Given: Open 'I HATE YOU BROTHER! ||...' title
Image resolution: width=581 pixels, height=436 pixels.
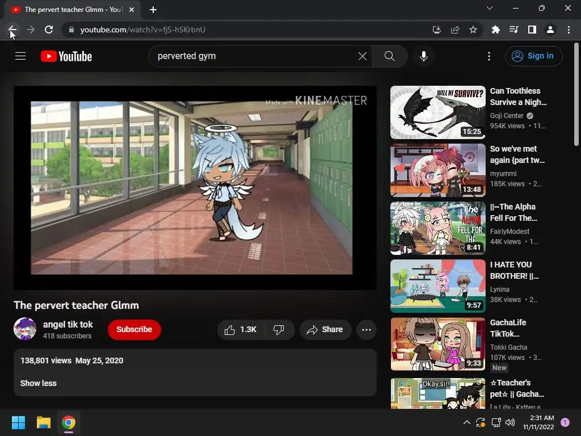Looking at the screenshot, I should (x=514, y=270).
